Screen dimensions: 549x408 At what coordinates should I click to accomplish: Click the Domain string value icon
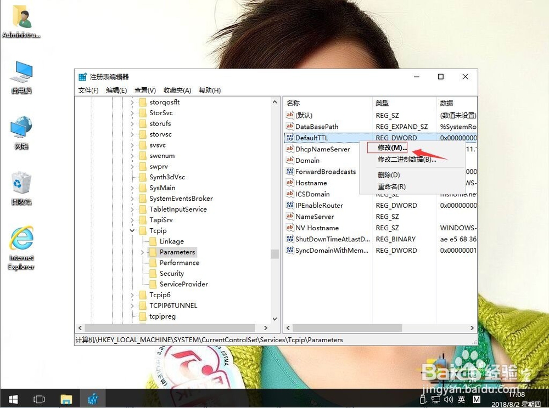289,160
